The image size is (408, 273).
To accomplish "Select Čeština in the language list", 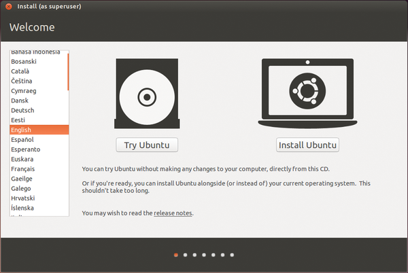I will pyautogui.click(x=39, y=81).
